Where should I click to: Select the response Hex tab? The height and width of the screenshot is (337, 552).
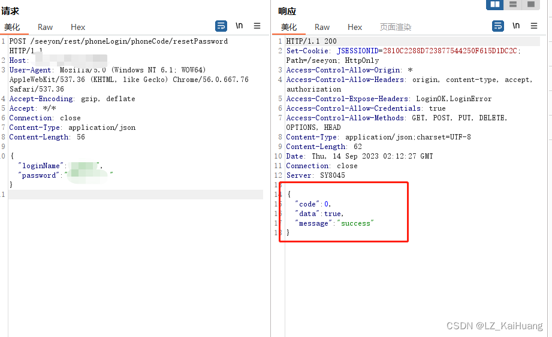tap(355, 28)
